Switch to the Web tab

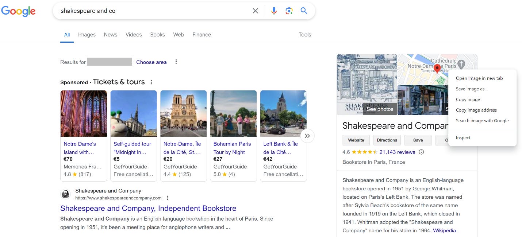click(x=179, y=35)
